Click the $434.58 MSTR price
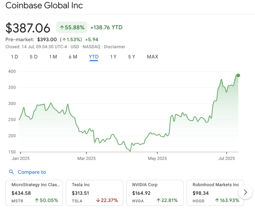The width and height of the screenshot is (255, 209). [x=21, y=193]
